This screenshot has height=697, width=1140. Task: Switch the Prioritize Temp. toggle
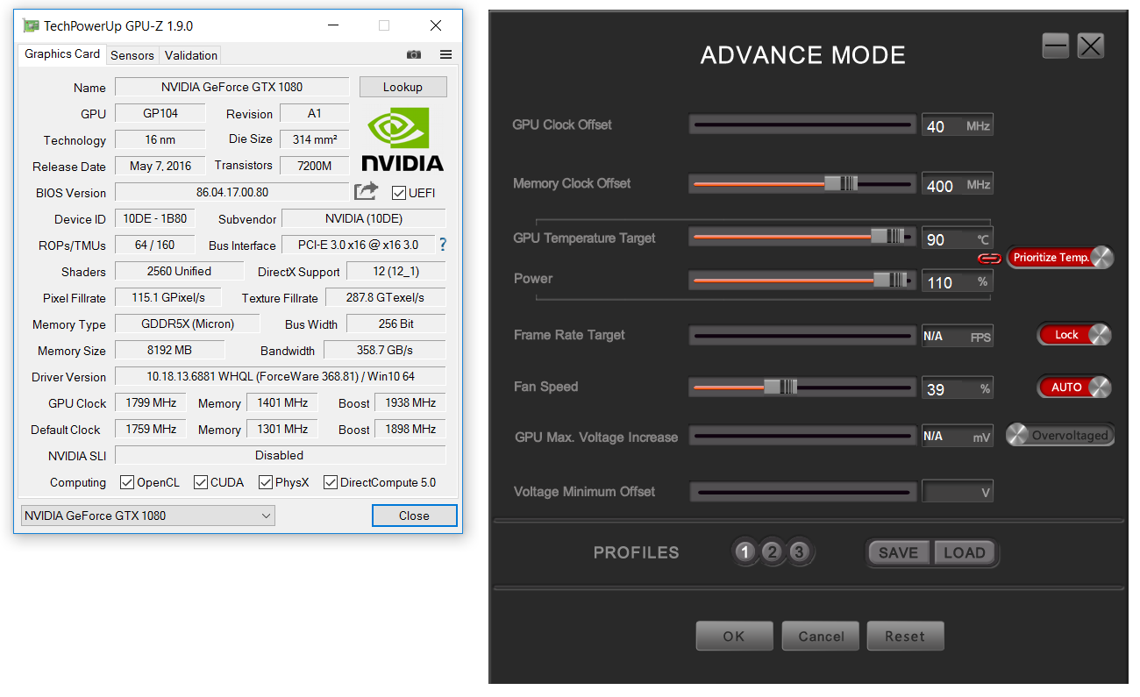(x=1060, y=258)
